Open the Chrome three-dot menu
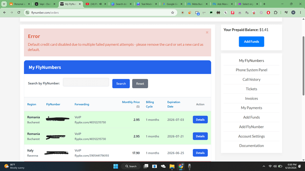305x171 pixels. point(300,13)
